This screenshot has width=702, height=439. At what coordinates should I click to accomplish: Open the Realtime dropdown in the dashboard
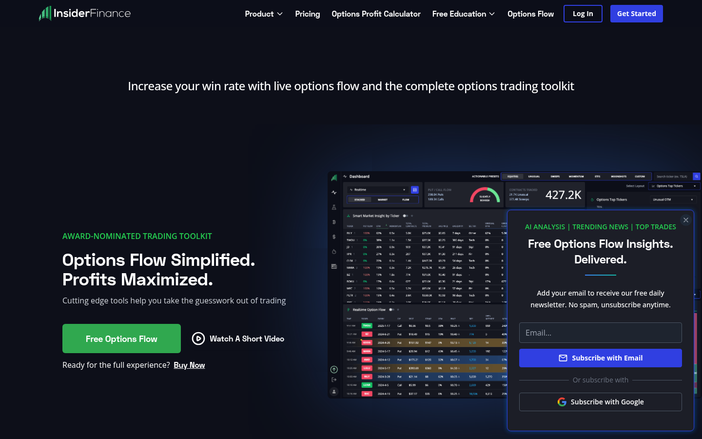(378, 190)
